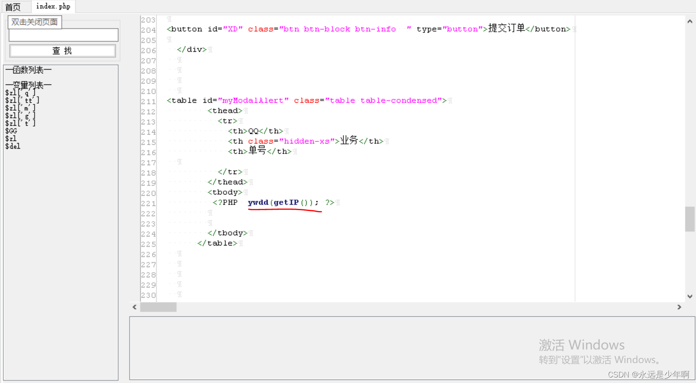Click the horizontal scrollbar's right arrow
696x383 pixels.
pos(679,307)
